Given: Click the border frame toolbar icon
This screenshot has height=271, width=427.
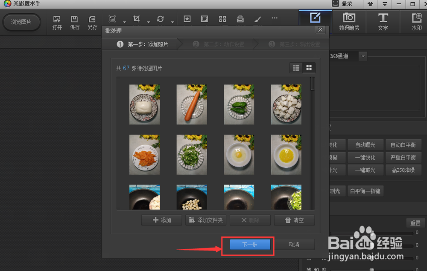Looking at the screenshot, I should 204,19.
